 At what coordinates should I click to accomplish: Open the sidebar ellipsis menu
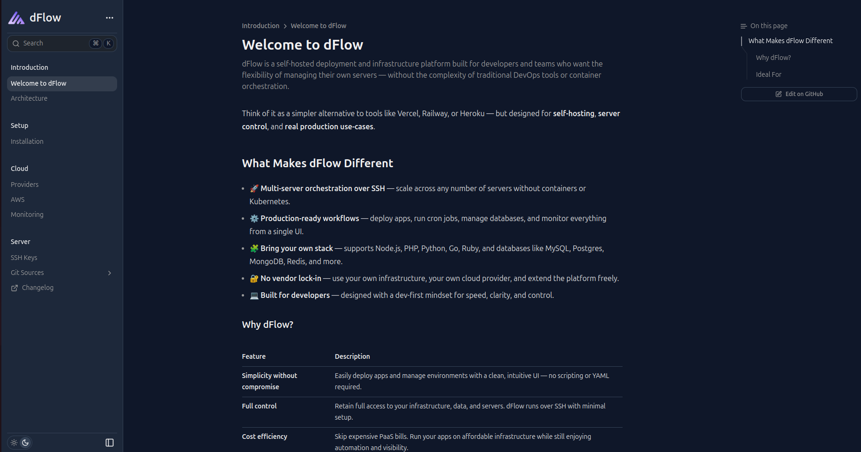click(x=109, y=18)
